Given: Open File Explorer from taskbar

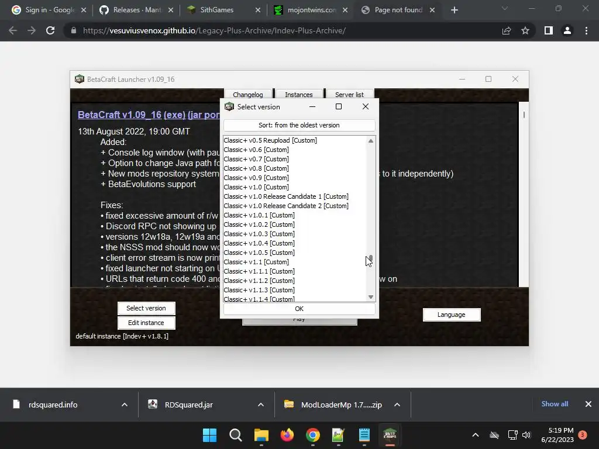Looking at the screenshot, I should coord(261,435).
